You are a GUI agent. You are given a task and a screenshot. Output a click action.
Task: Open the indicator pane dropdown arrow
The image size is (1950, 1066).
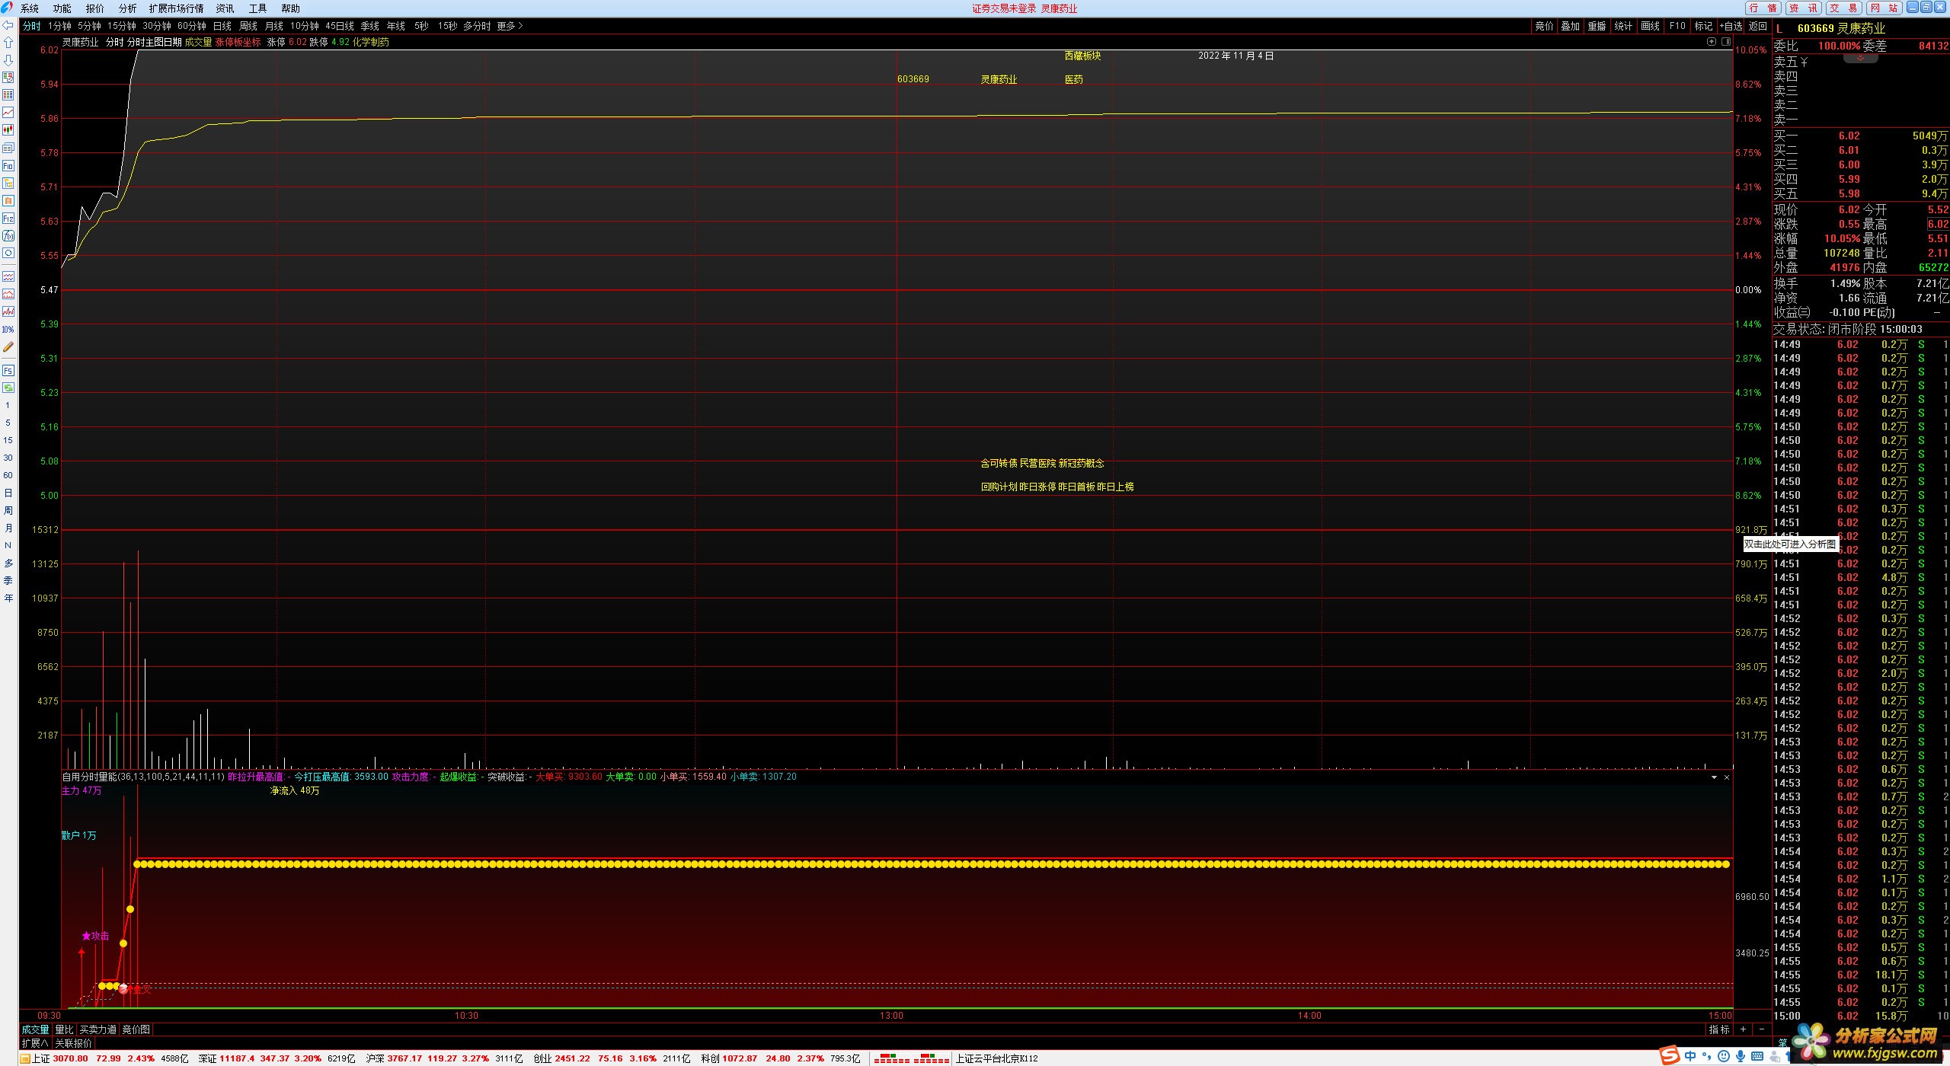click(x=1714, y=777)
